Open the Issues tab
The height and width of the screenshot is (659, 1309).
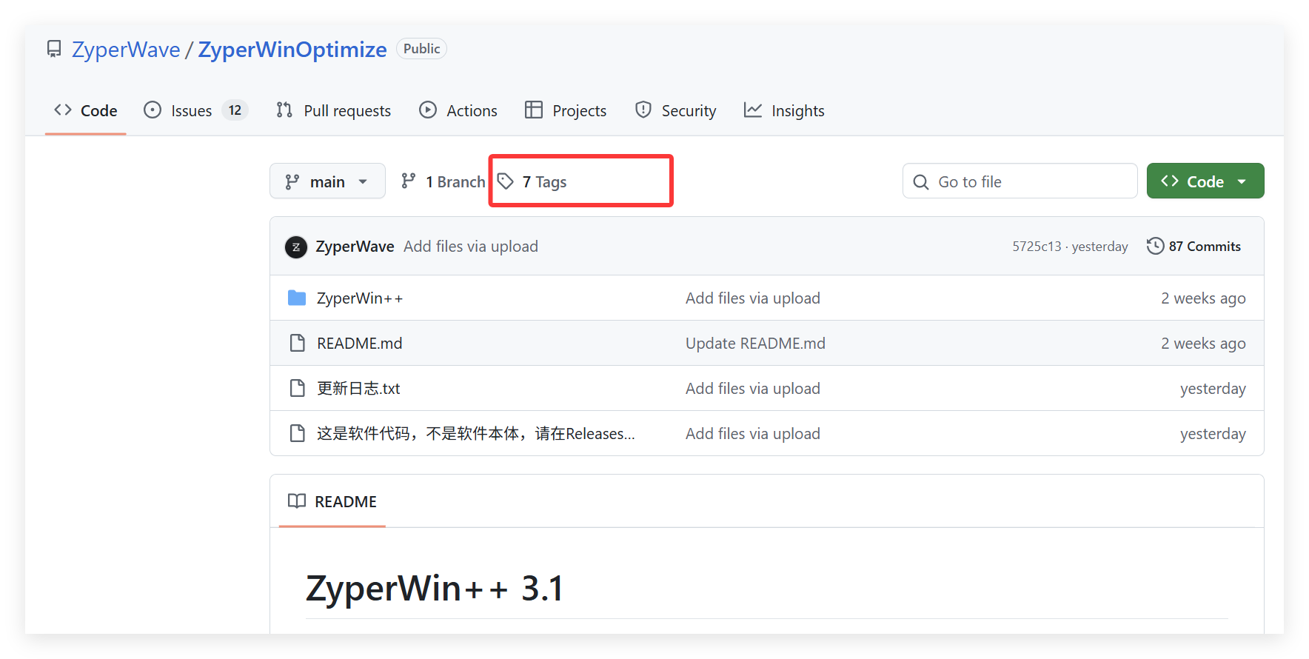(x=195, y=111)
